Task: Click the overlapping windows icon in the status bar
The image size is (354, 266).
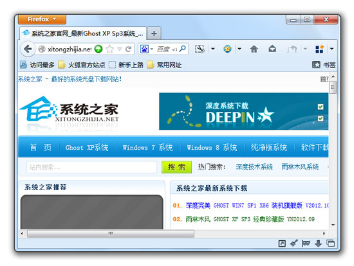Action: 331,244
